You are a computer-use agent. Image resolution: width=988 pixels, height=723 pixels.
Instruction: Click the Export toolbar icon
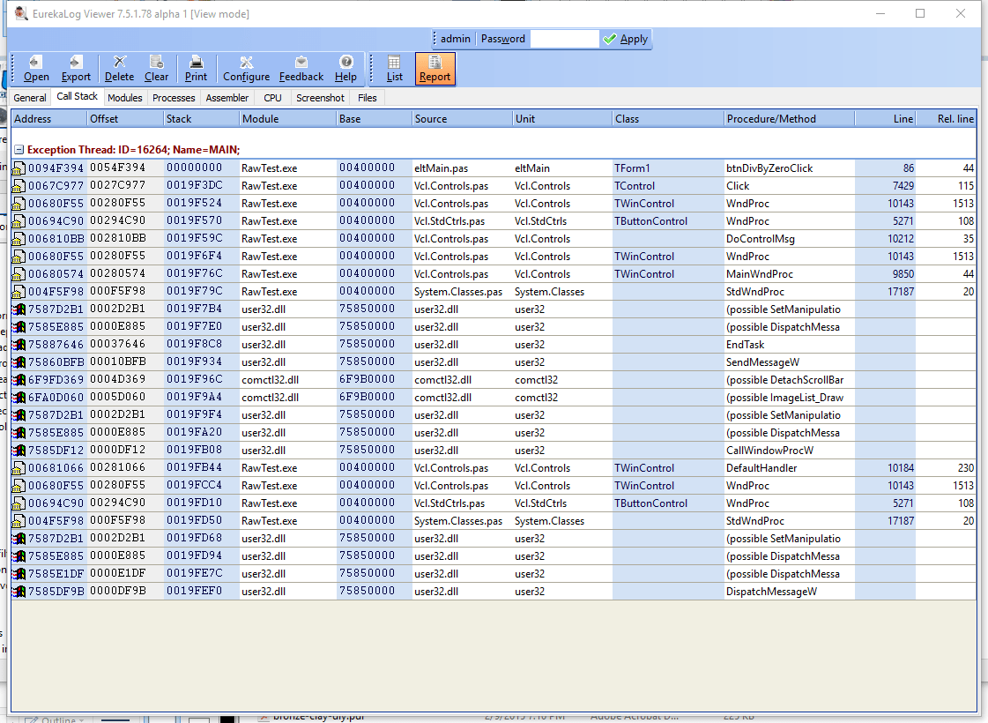click(76, 69)
